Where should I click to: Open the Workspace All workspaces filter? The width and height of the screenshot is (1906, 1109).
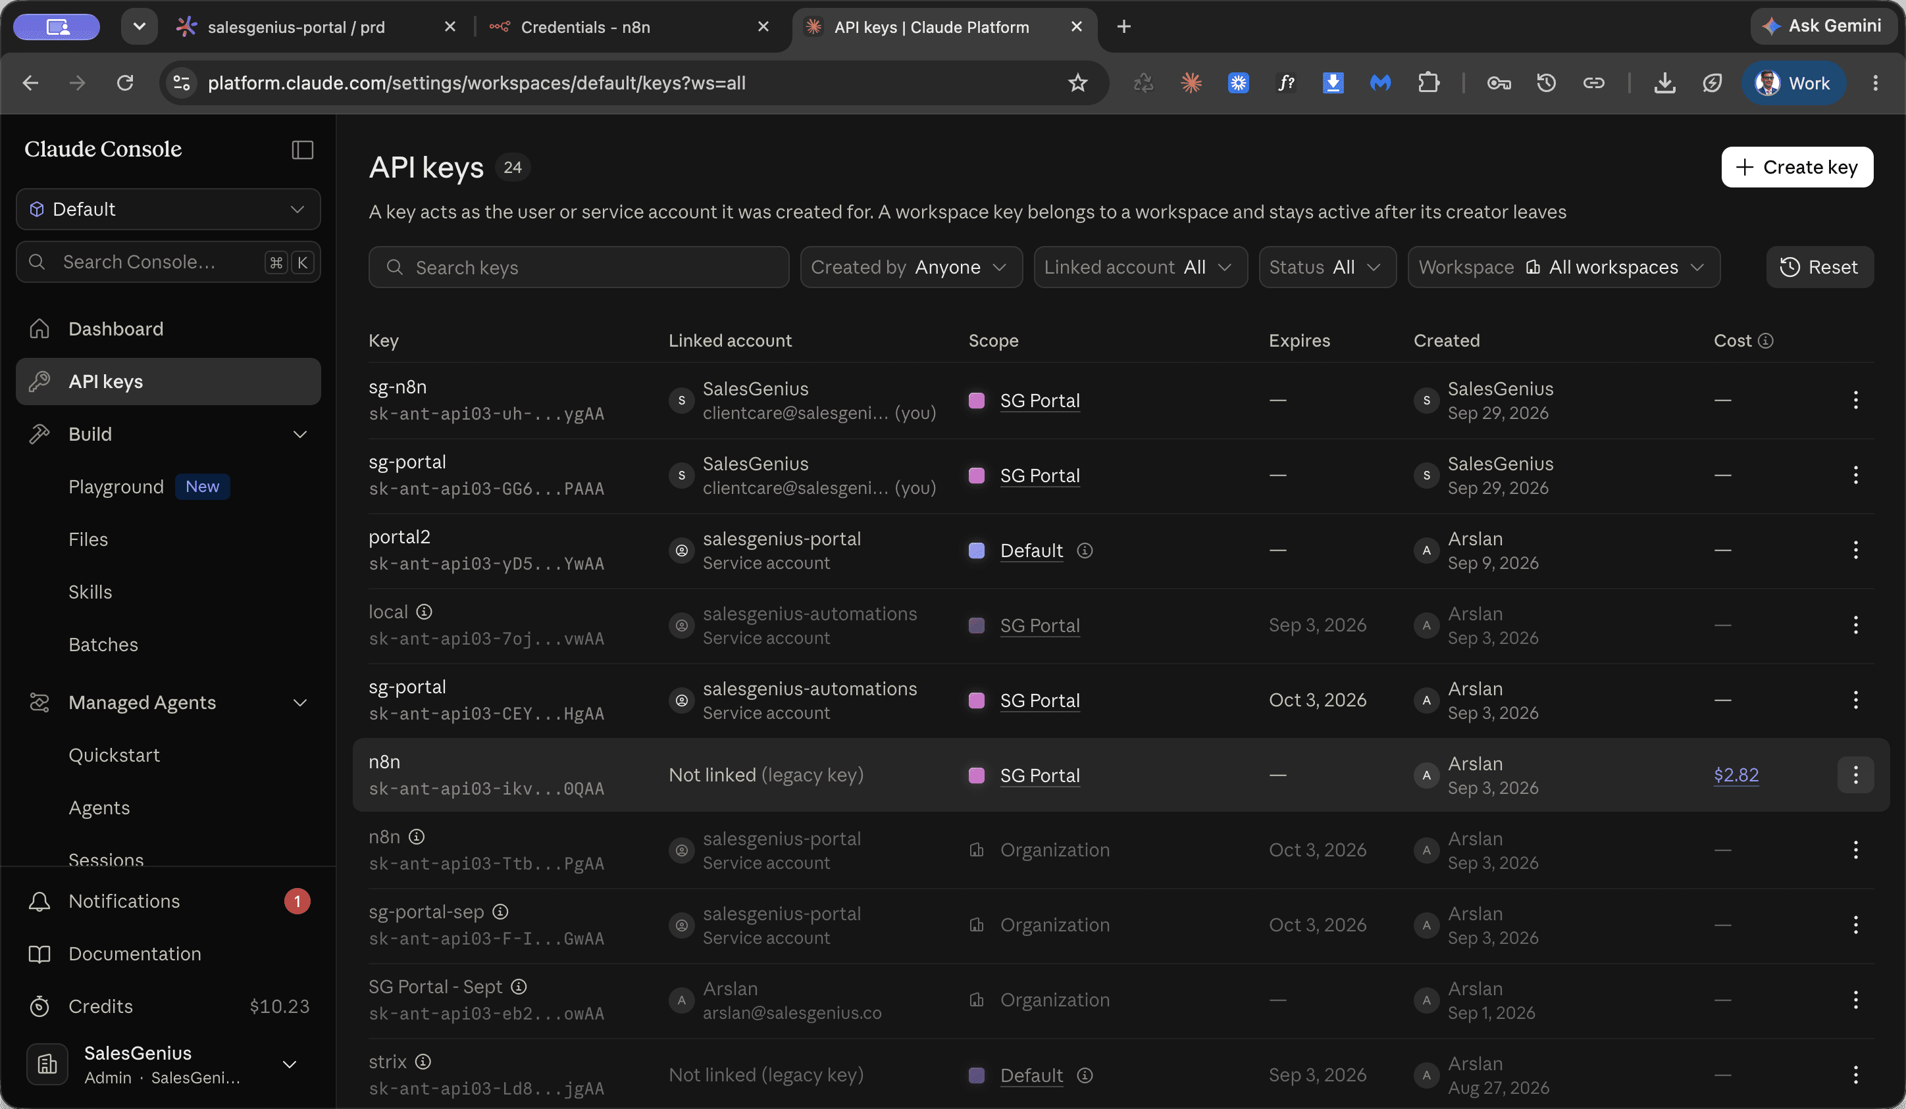[1563, 267]
